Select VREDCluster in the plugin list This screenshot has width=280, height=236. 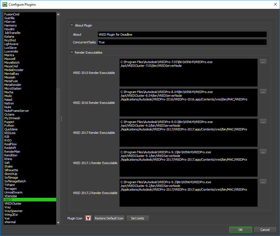[x=30, y=204]
